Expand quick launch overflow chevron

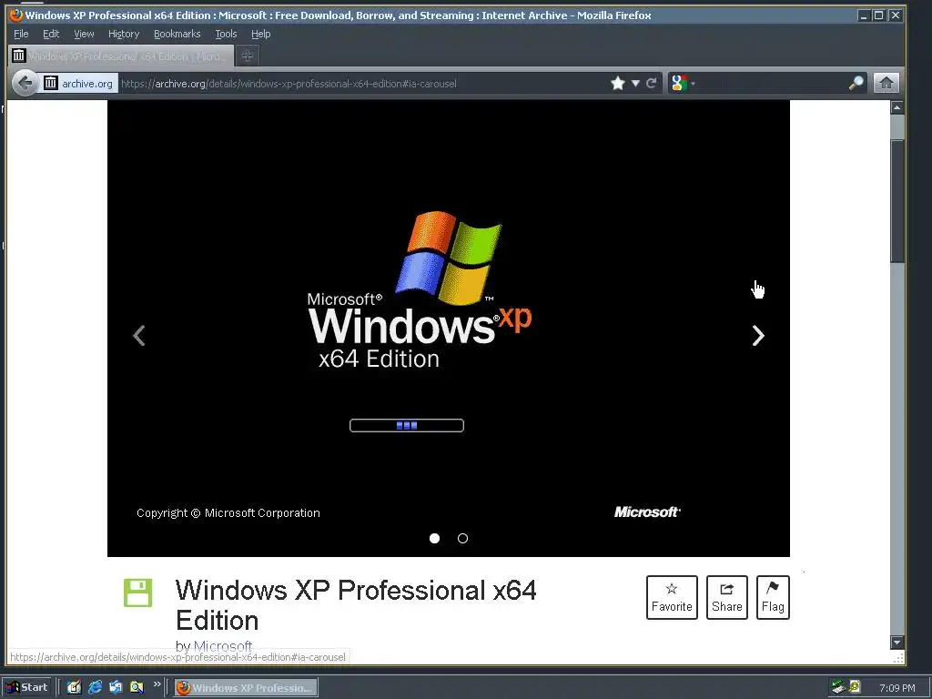coord(157,684)
